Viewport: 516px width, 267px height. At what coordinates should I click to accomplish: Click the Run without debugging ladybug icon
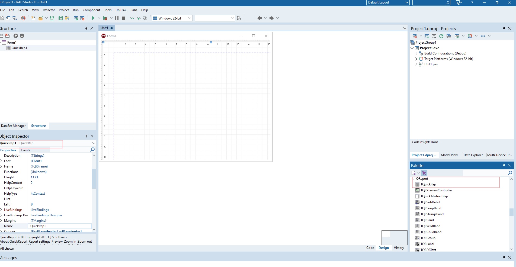[105, 18]
